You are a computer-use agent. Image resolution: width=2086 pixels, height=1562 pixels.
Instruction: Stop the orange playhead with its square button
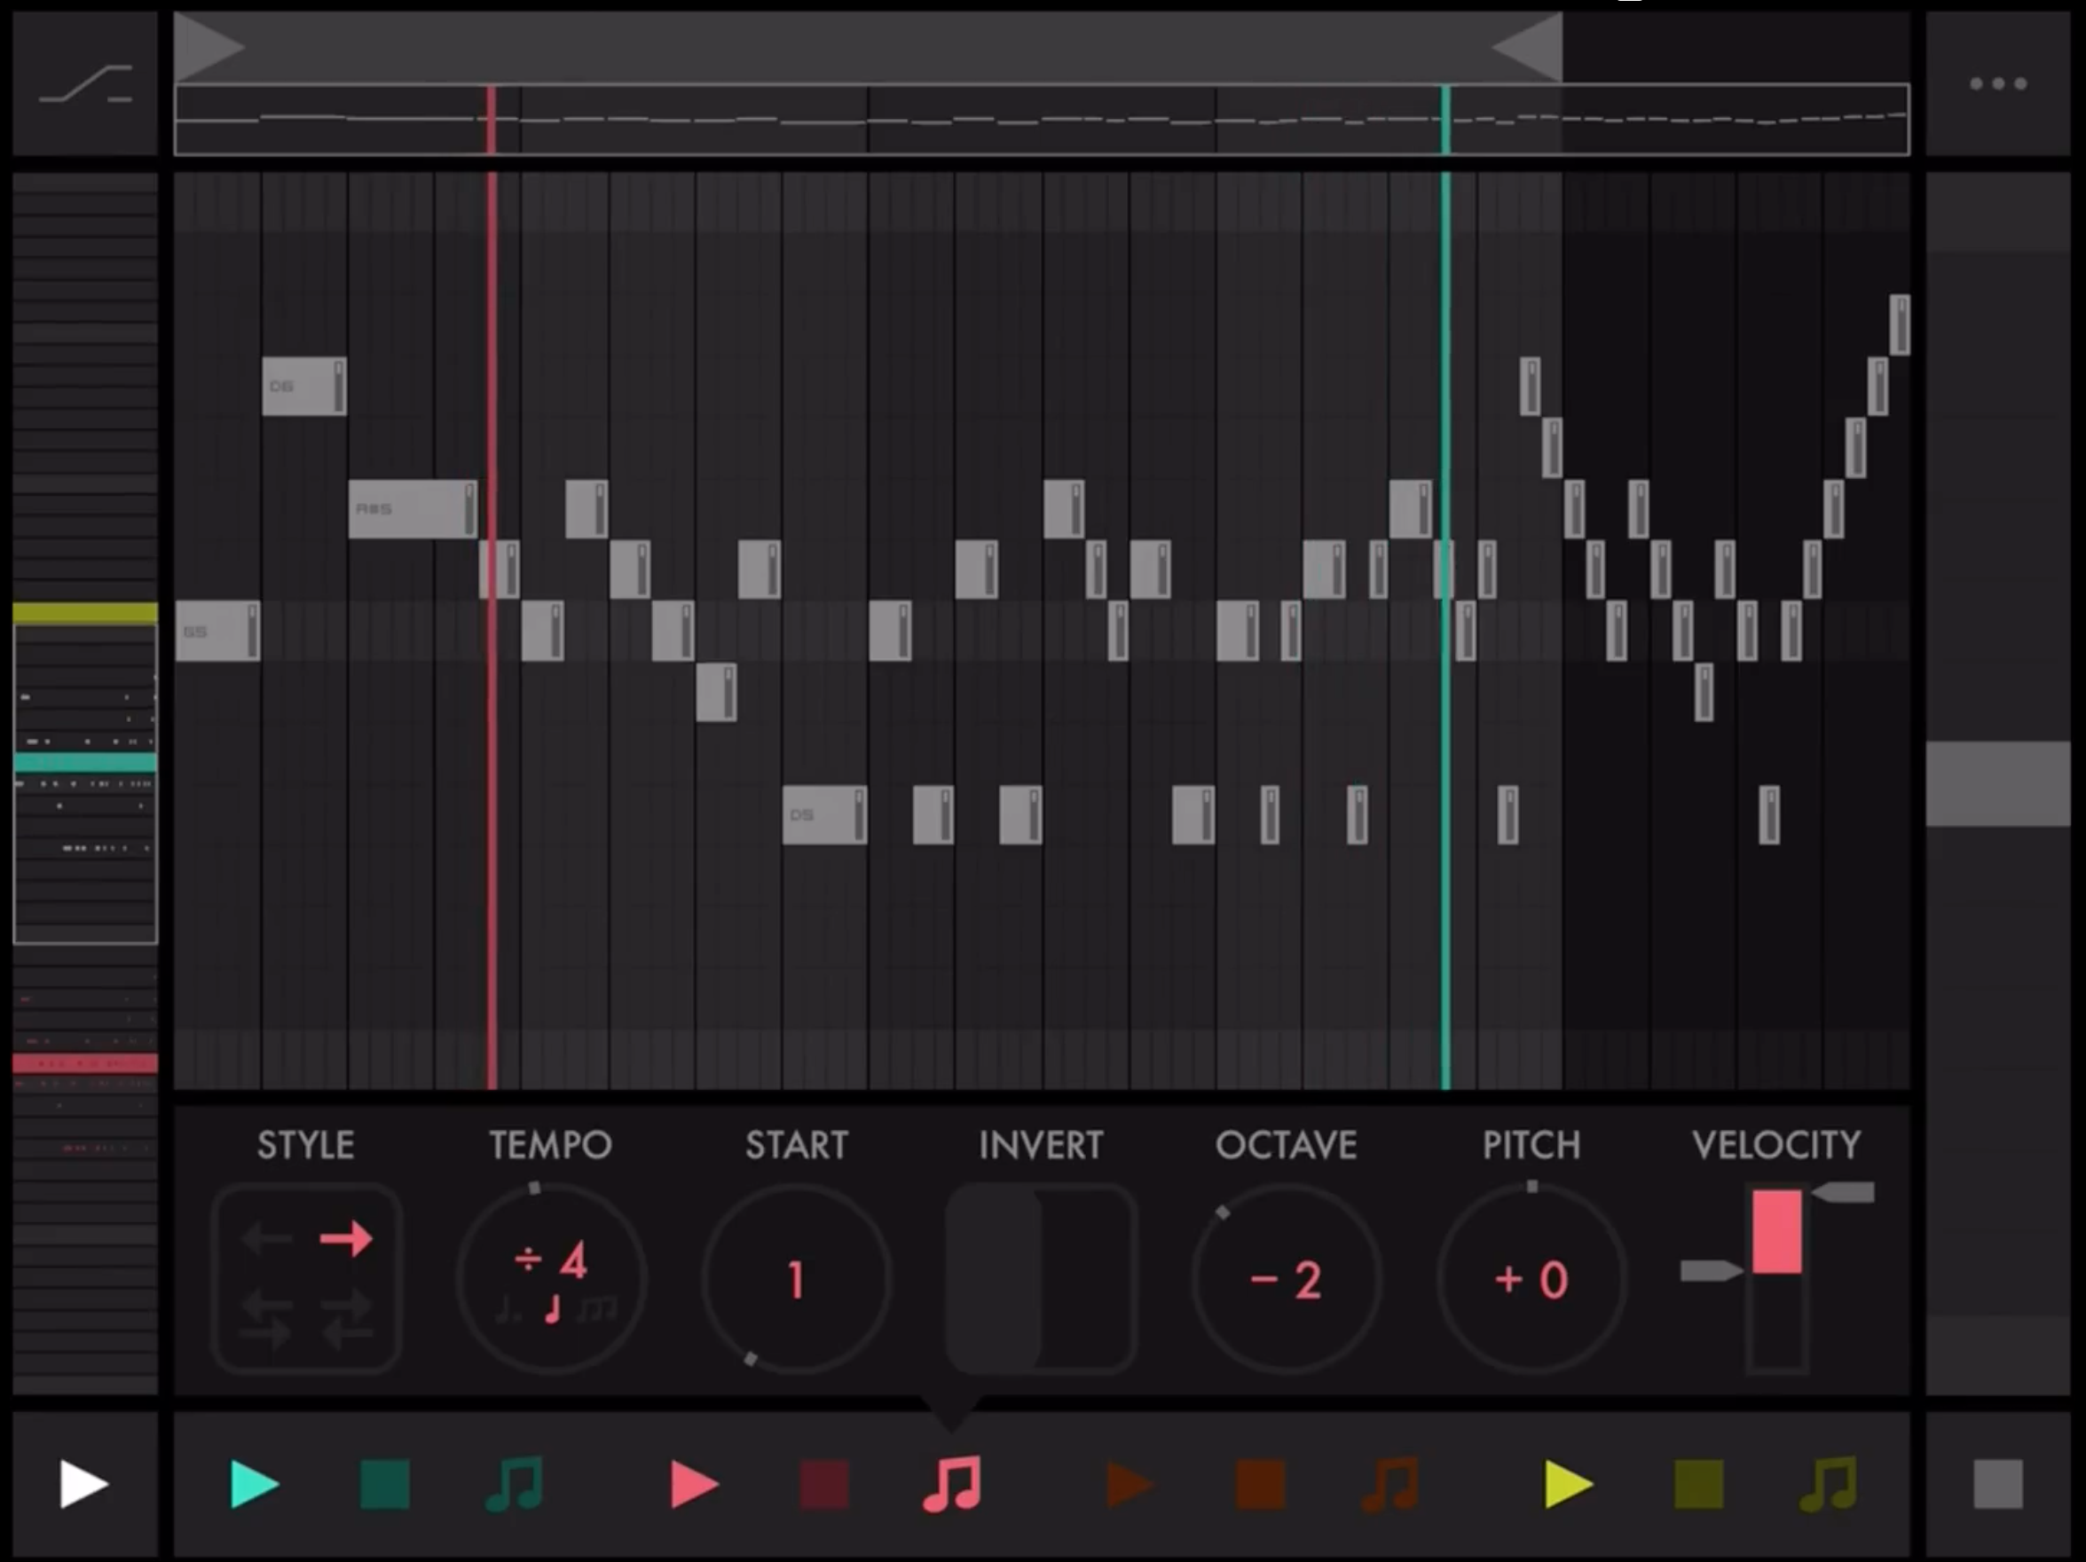coord(1260,1484)
